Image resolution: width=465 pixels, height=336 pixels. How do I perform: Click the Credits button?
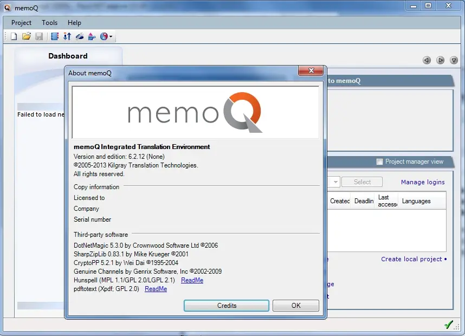click(227, 306)
